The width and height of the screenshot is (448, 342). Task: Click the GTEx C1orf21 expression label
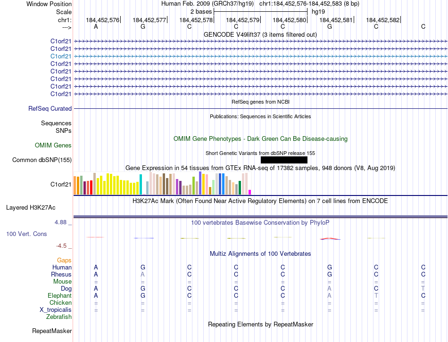61,184
